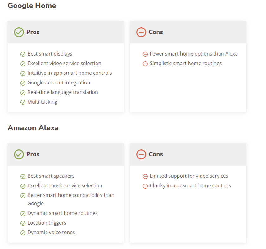Click the text Excellent music service selection
Screen dimensions: 266x249
click(65, 185)
